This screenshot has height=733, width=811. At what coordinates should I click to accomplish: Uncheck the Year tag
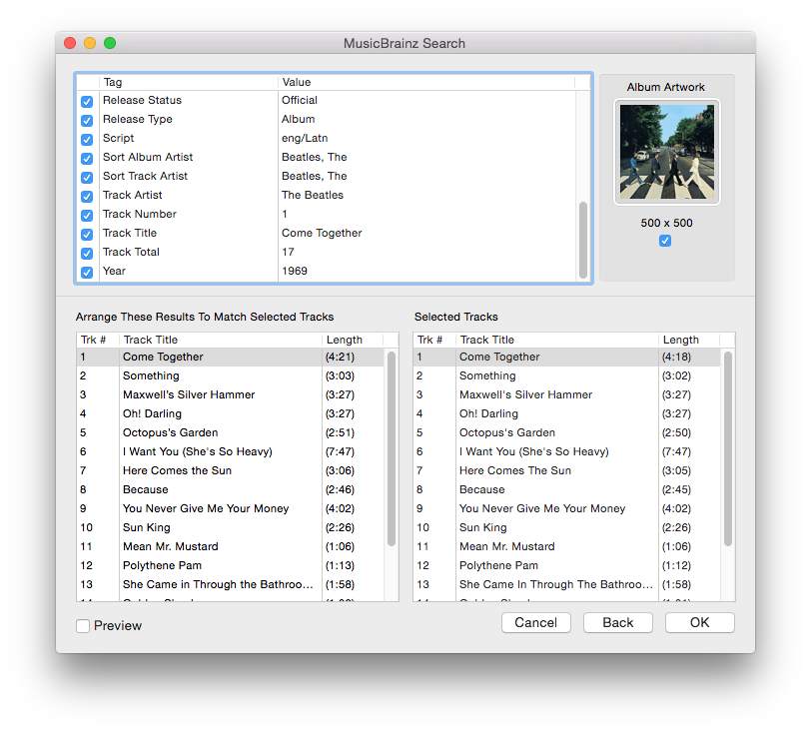(87, 272)
